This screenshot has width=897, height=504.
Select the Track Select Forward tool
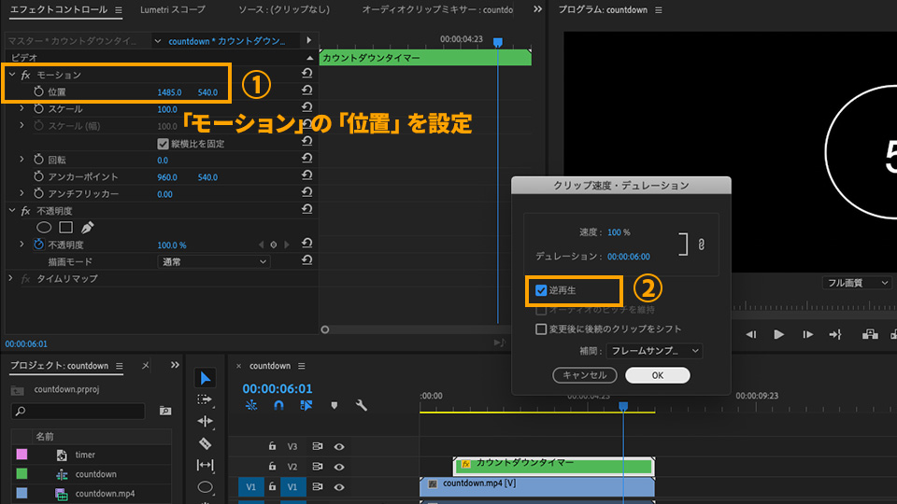tap(205, 399)
